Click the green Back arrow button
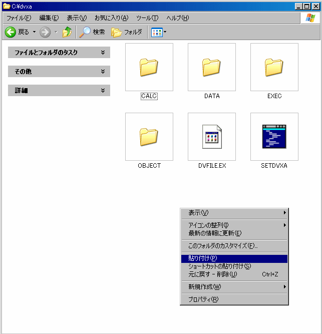The height and width of the screenshot is (334, 322). click(x=12, y=32)
